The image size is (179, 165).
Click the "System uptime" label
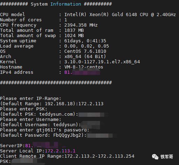(x=18, y=41)
